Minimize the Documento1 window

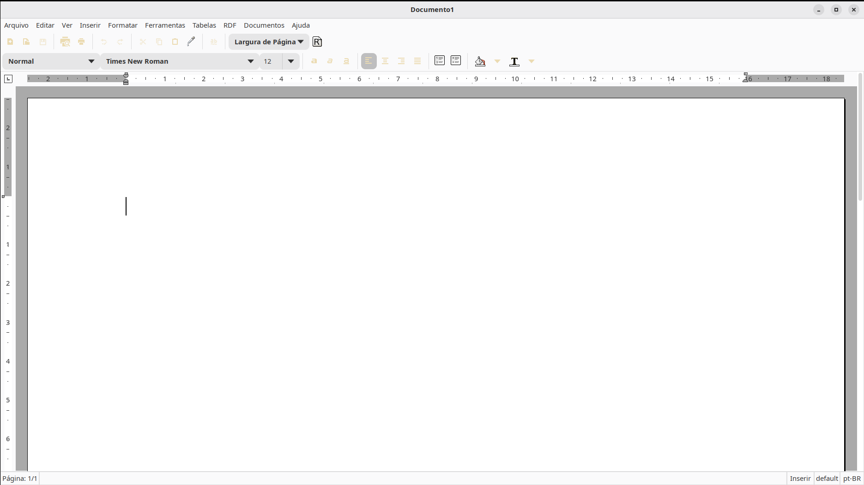pos(819,10)
